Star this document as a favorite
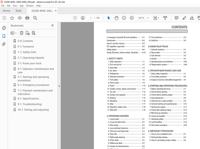Image resolution: width=200 pixels, height=149 pixels. click(x=12, y=18)
